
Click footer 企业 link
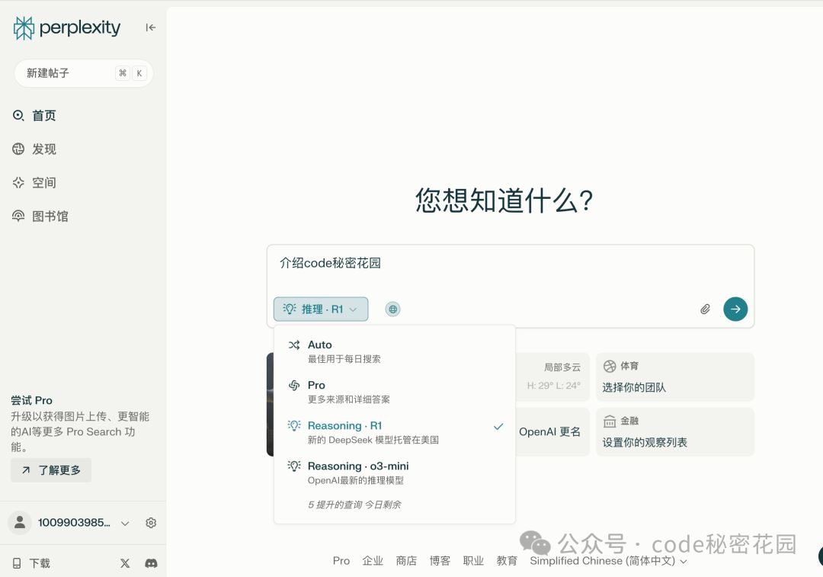373,561
